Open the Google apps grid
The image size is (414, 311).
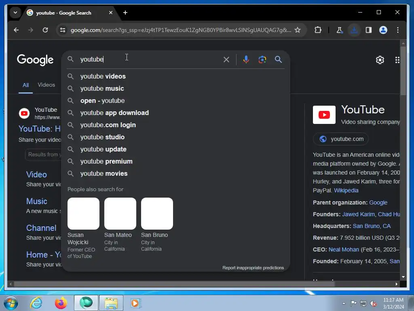397,60
